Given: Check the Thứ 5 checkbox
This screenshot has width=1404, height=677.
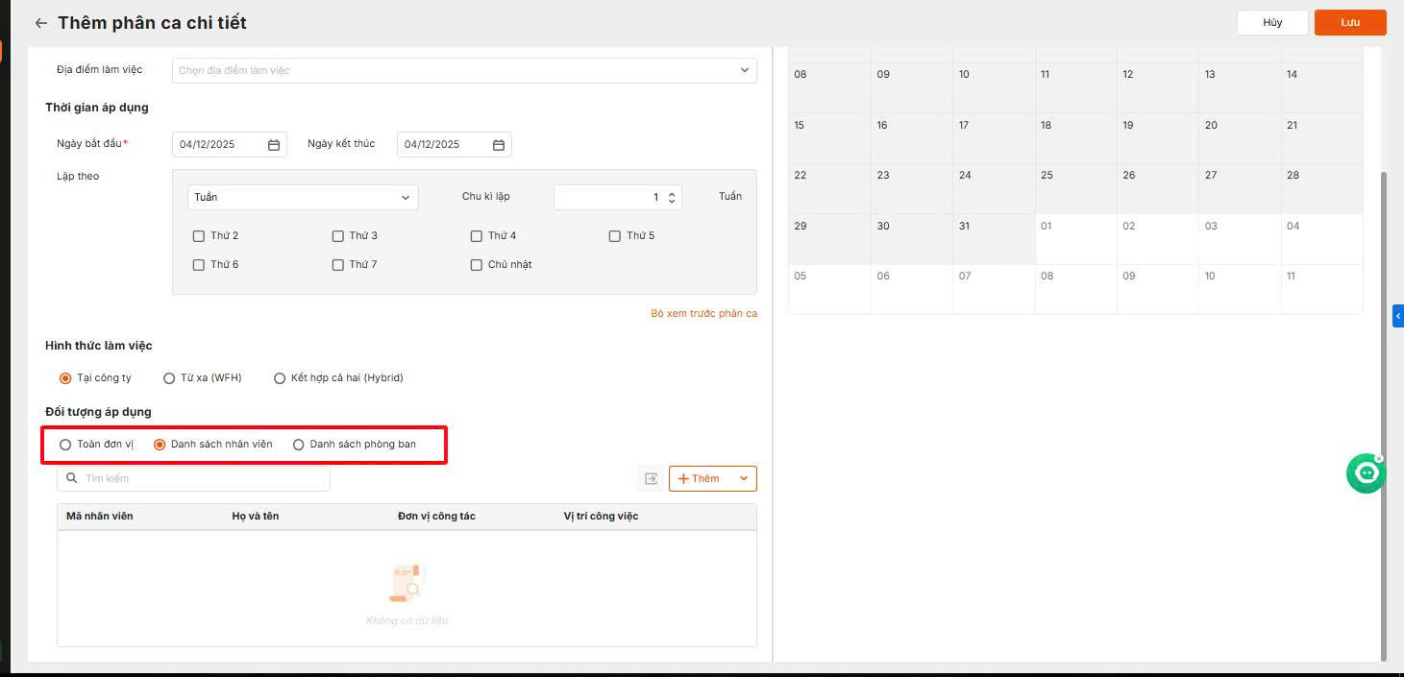Looking at the screenshot, I should click(615, 236).
